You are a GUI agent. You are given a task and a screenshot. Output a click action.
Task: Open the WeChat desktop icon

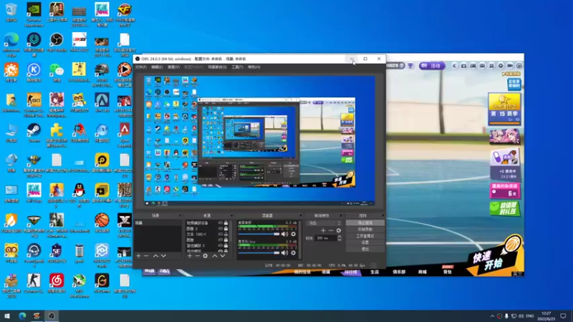[57, 72]
